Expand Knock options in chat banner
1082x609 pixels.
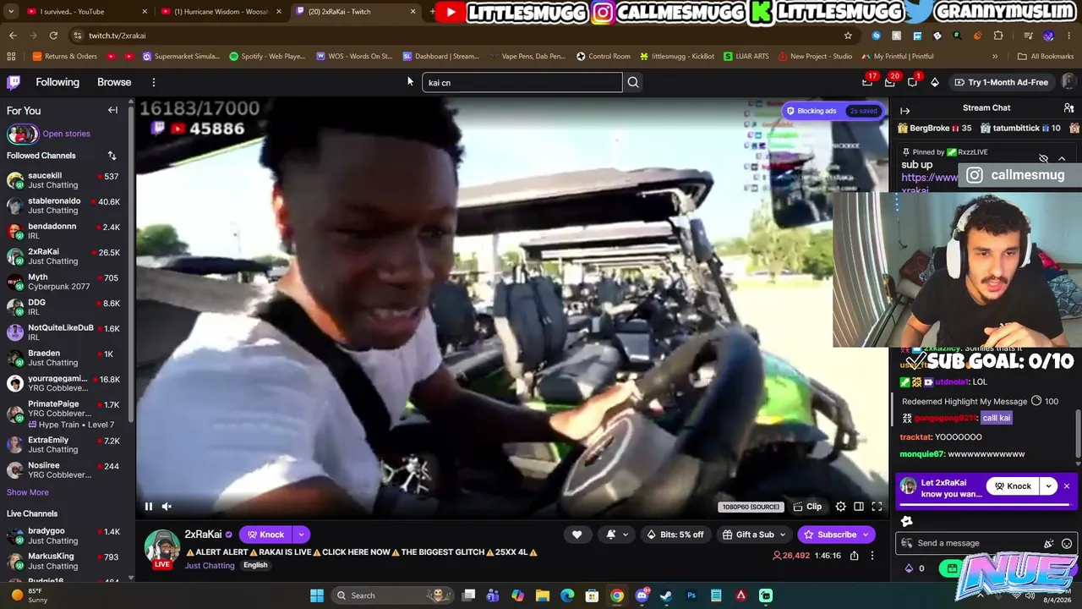tap(1048, 486)
